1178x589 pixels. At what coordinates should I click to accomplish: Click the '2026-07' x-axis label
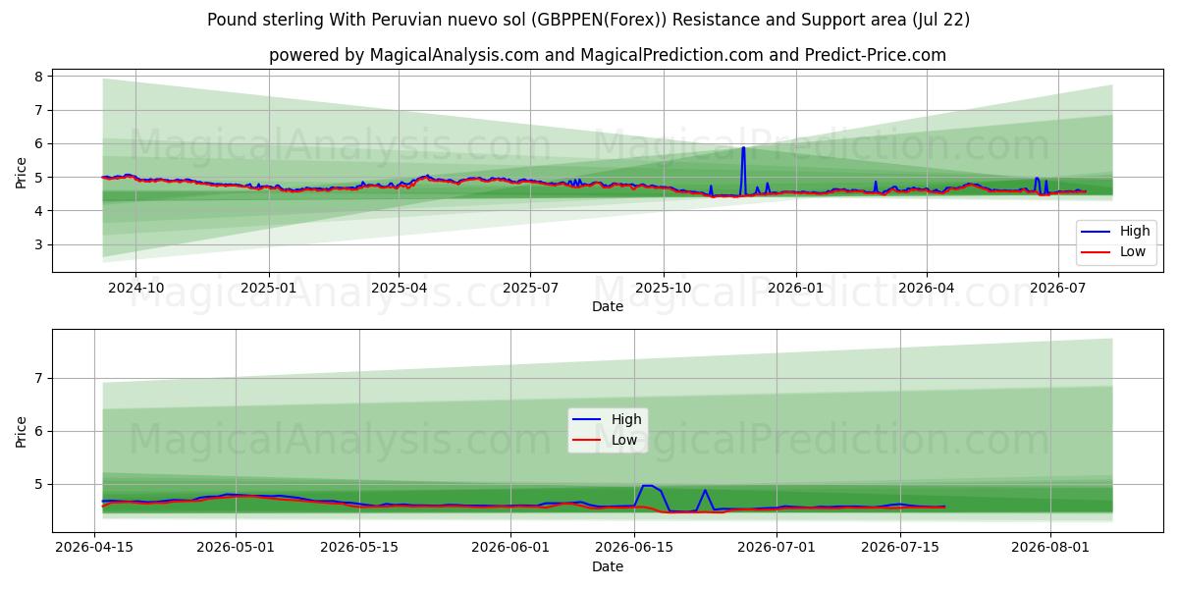1057,289
